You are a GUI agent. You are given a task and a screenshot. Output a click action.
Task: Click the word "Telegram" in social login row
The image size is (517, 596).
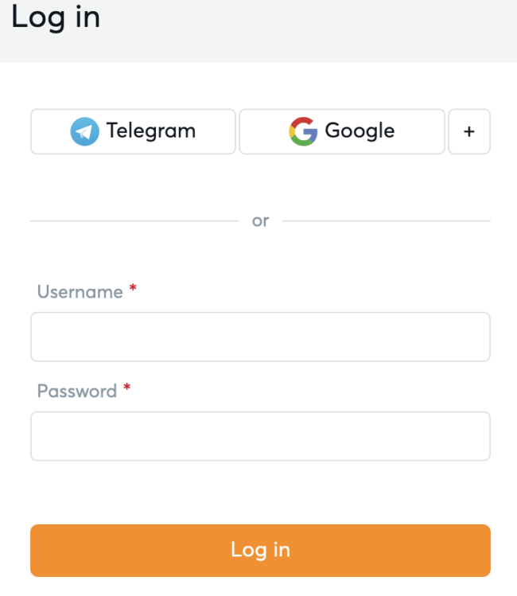point(151,131)
